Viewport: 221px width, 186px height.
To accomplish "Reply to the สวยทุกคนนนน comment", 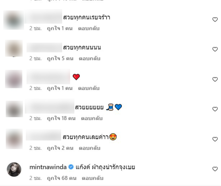I will tap(90, 58).
